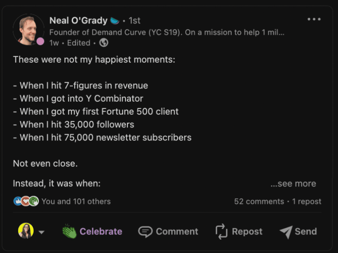The image size is (338, 253).
Task: Click the Founder of Demand Curve headline
Action: pos(167,32)
